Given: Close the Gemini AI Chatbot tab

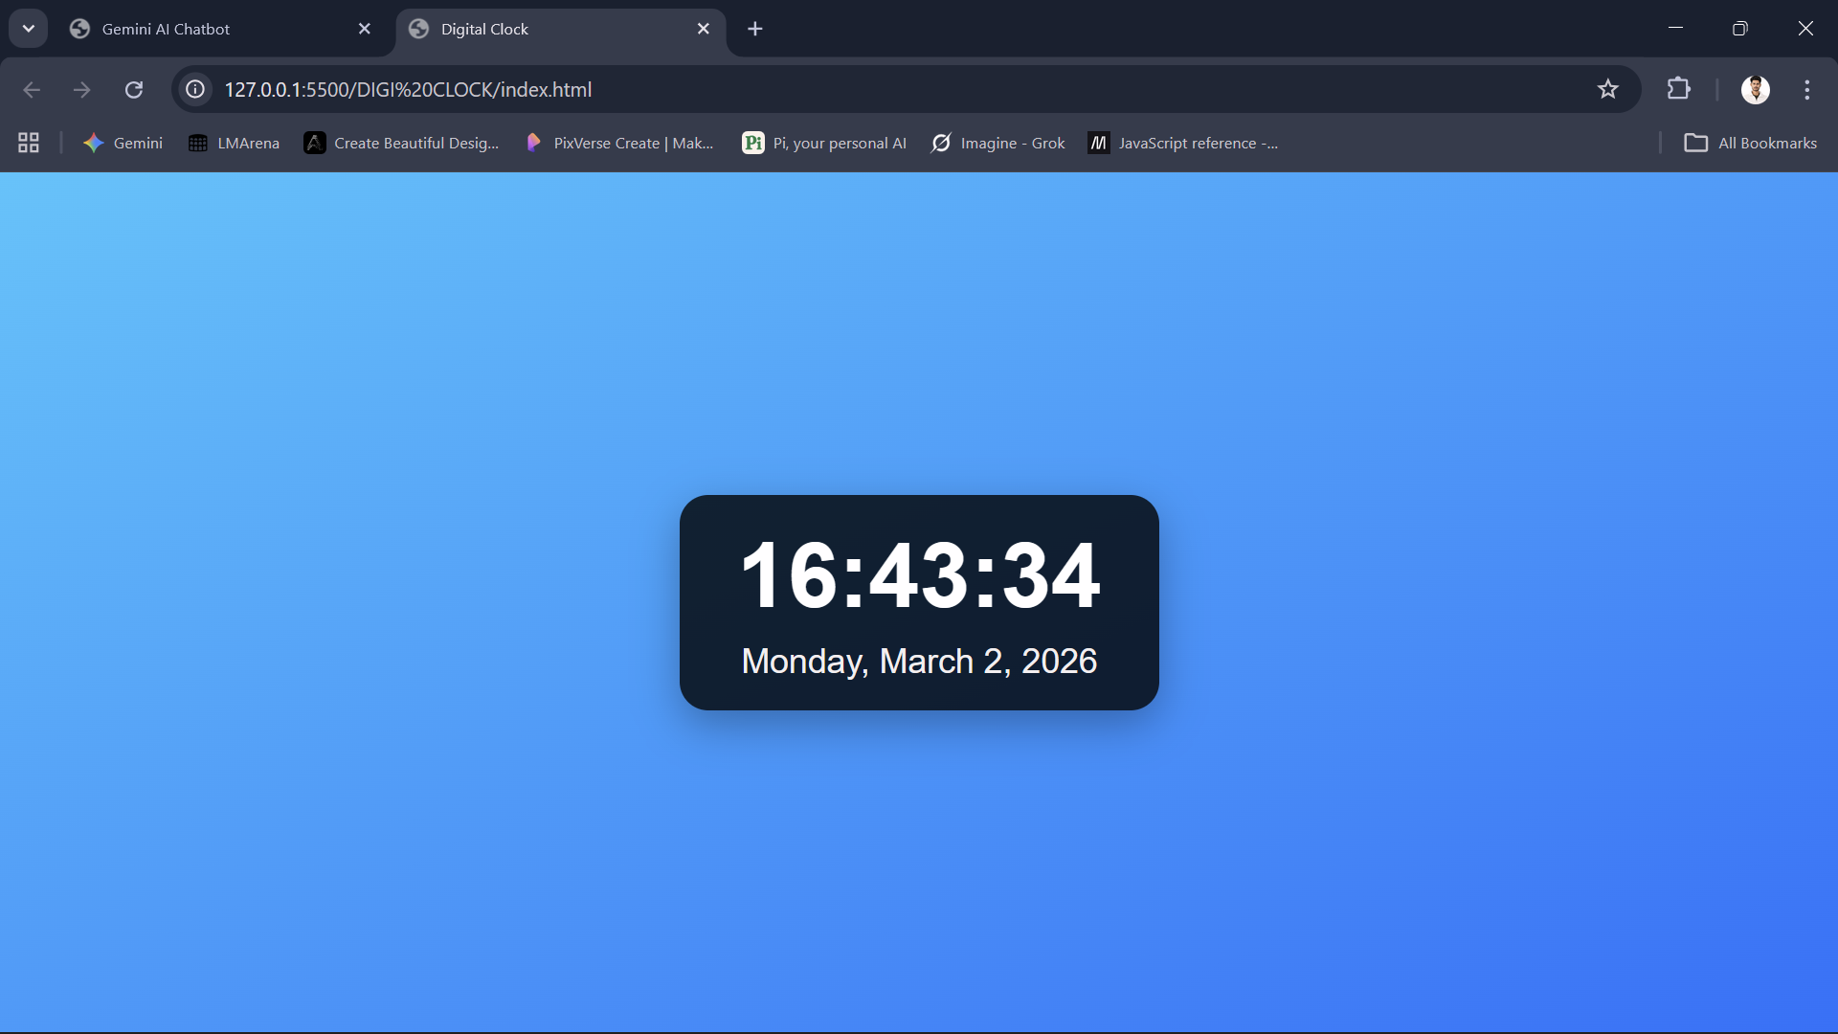Looking at the screenshot, I should point(365,29).
